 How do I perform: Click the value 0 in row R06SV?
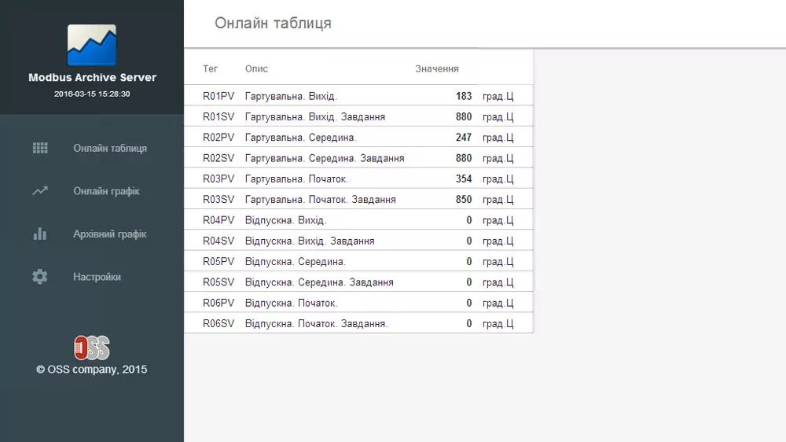[x=469, y=323]
